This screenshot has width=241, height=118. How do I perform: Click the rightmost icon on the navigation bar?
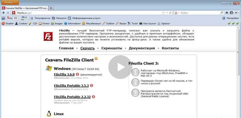(x=237, y=13)
